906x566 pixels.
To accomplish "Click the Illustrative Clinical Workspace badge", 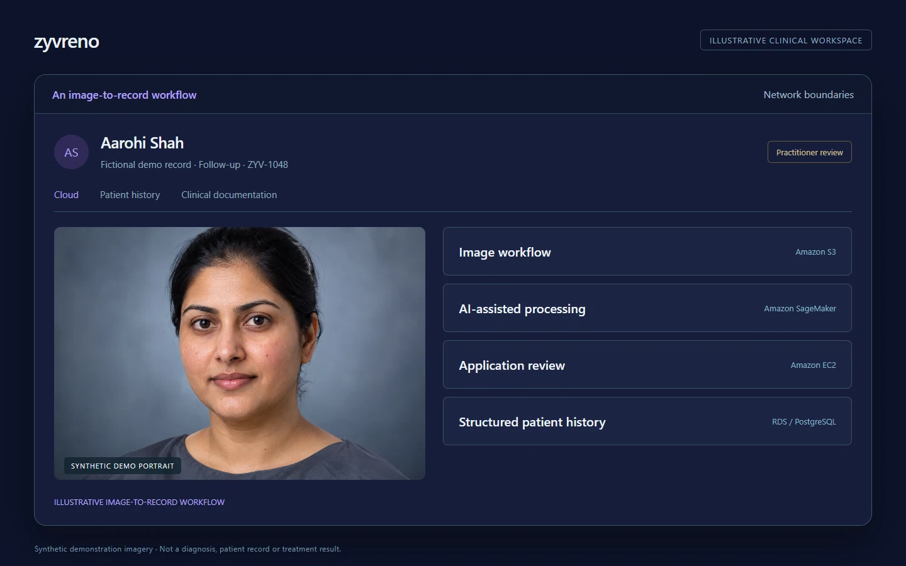I will point(786,40).
